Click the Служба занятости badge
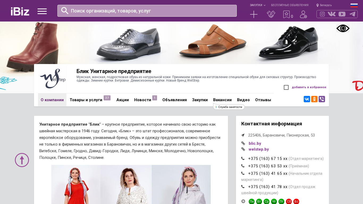 click(x=229, y=107)
